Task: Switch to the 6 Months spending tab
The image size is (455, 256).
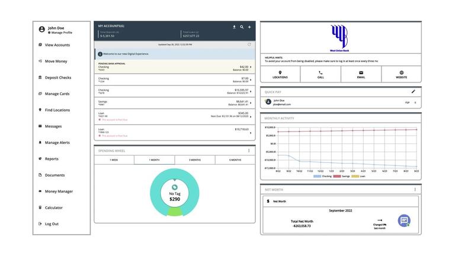Action: [x=235, y=160]
